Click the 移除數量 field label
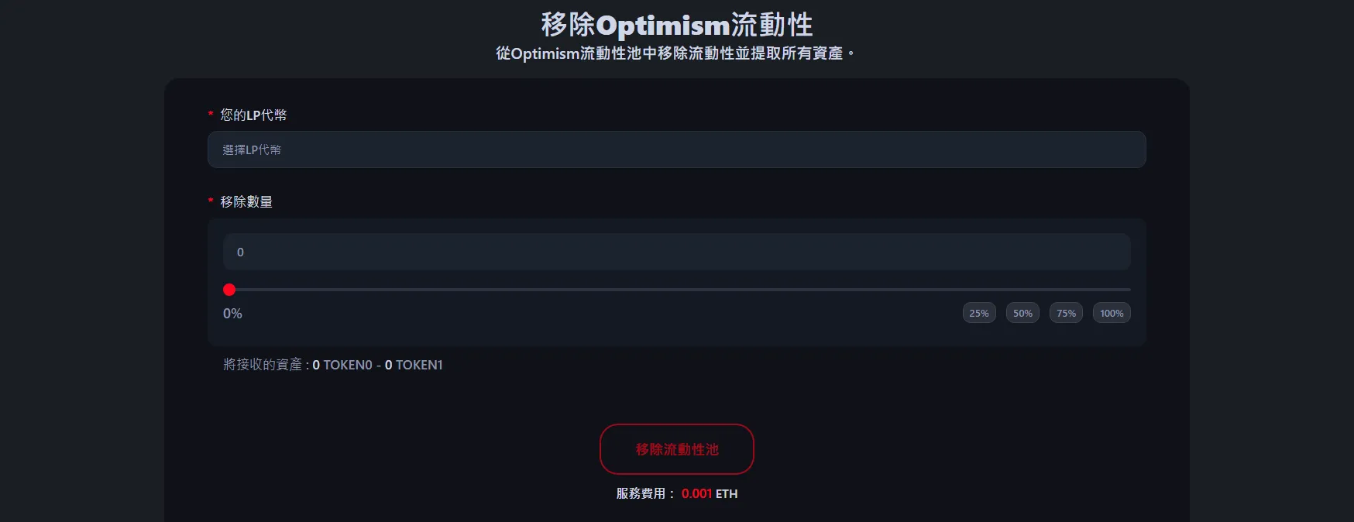The image size is (1354, 522). tap(246, 201)
